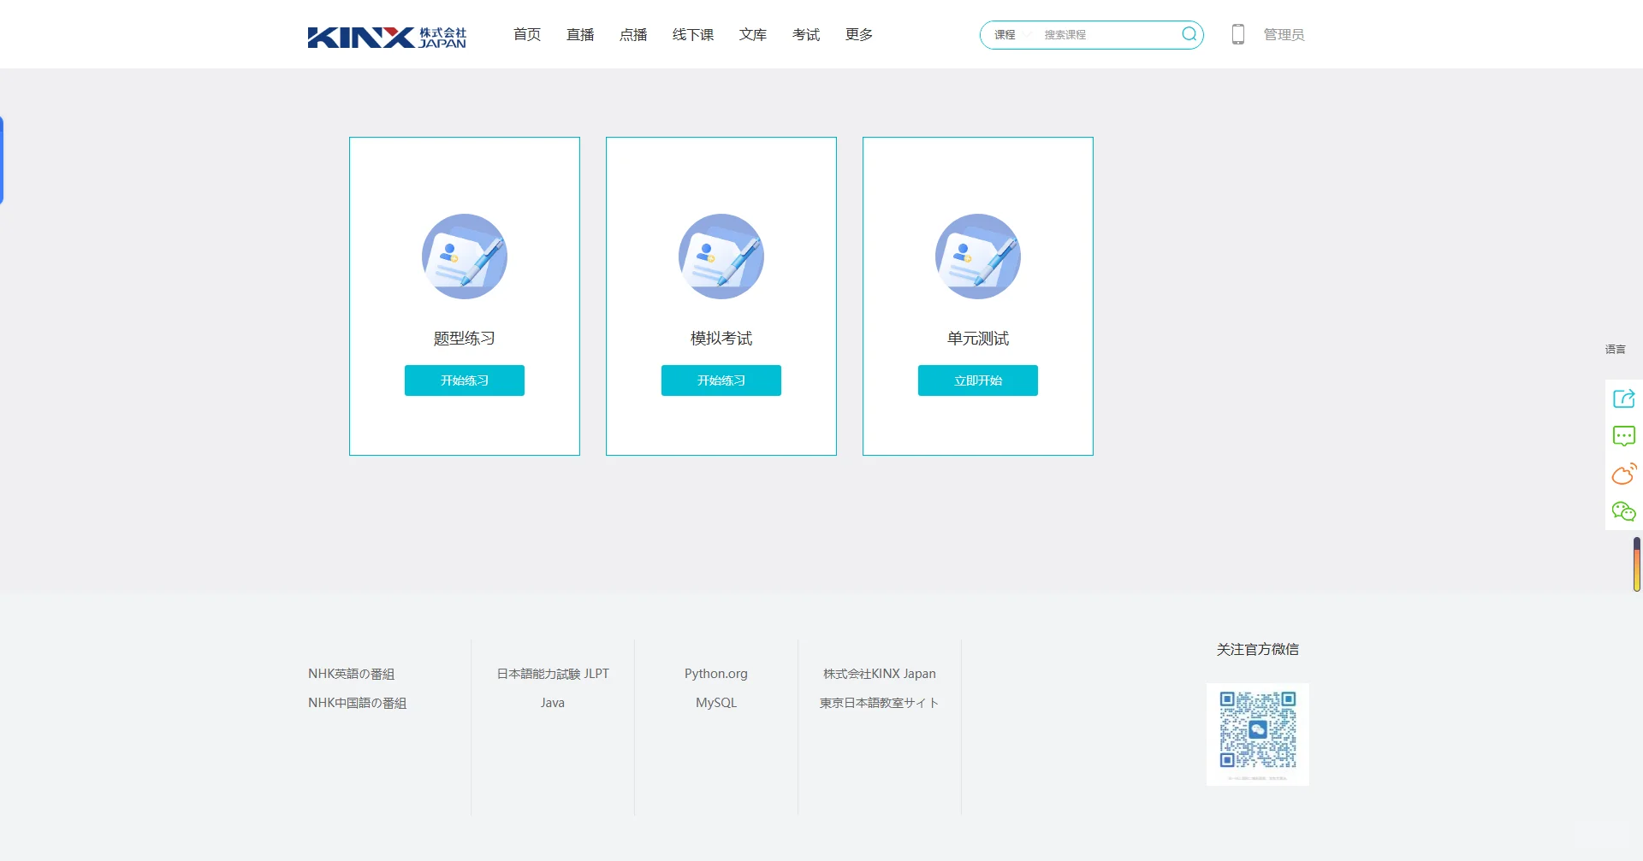Image resolution: width=1643 pixels, height=861 pixels.
Task: Click the 模拟考试 card illustration icon
Action: pyautogui.click(x=721, y=257)
